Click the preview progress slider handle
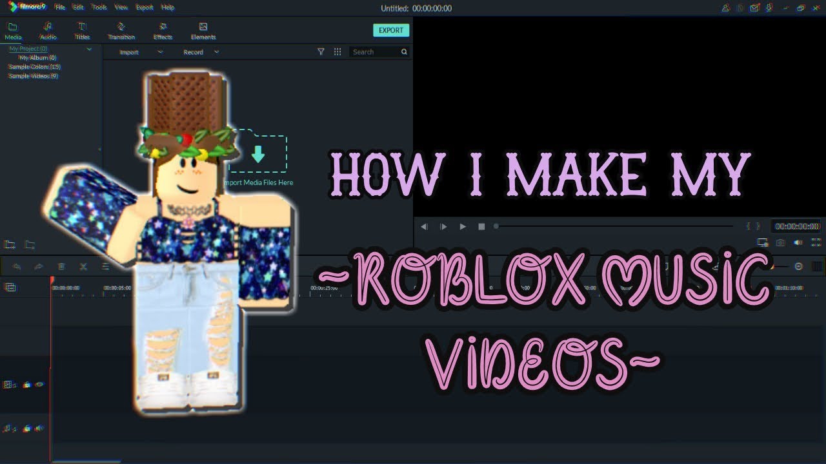Screen dimensions: 826x464 [496, 226]
